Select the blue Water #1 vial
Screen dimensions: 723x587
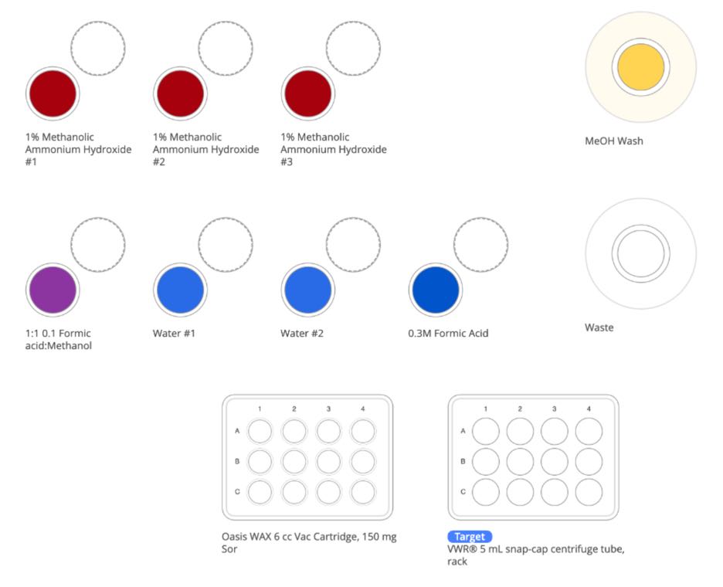point(180,289)
